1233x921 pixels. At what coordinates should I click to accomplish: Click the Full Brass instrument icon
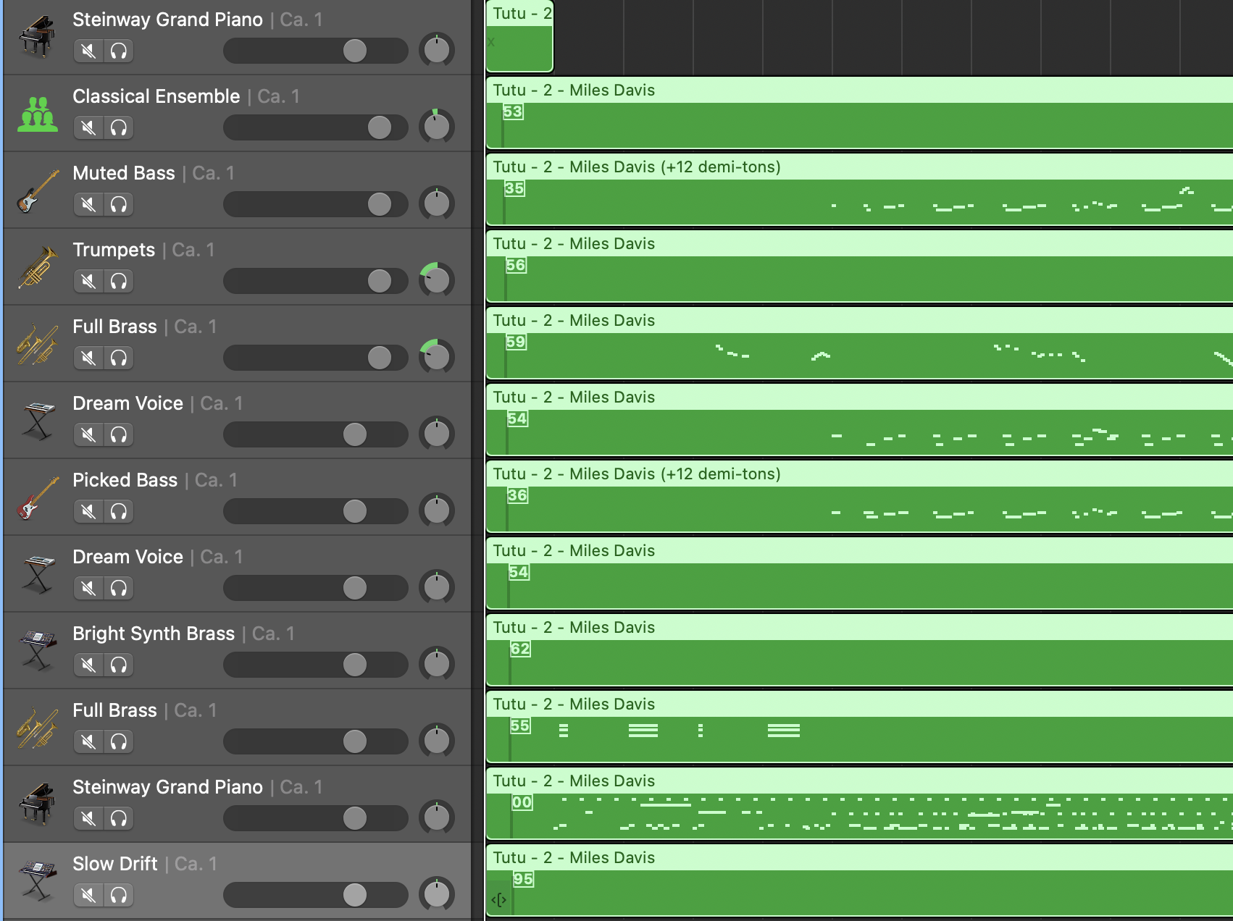36,343
